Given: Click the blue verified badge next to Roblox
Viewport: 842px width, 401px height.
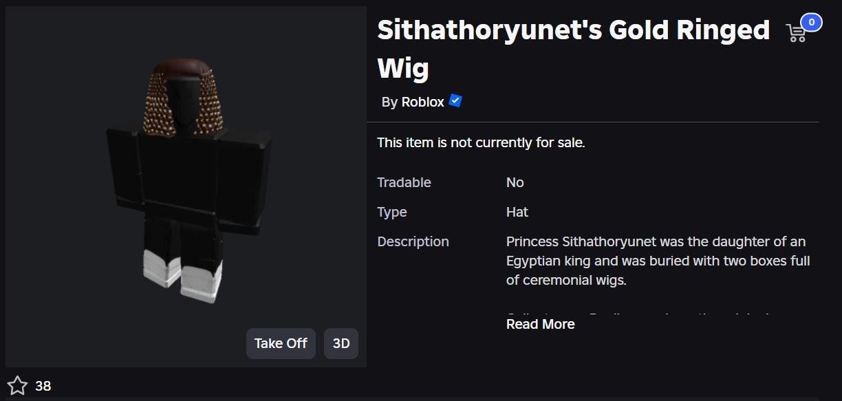Looking at the screenshot, I should [455, 101].
